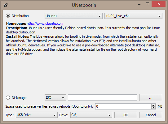Click the UNetbootin app icon in title bar
168x124 pixels.
[x=6, y=5]
